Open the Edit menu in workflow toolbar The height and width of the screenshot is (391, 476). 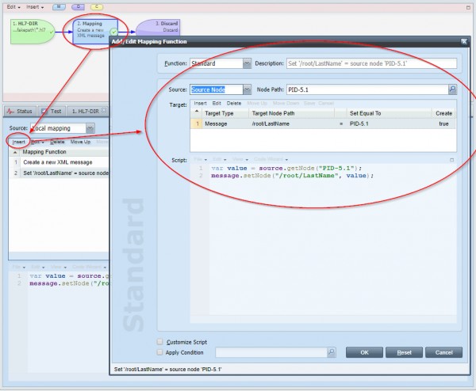pyautogui.click(x=13, y=6)
